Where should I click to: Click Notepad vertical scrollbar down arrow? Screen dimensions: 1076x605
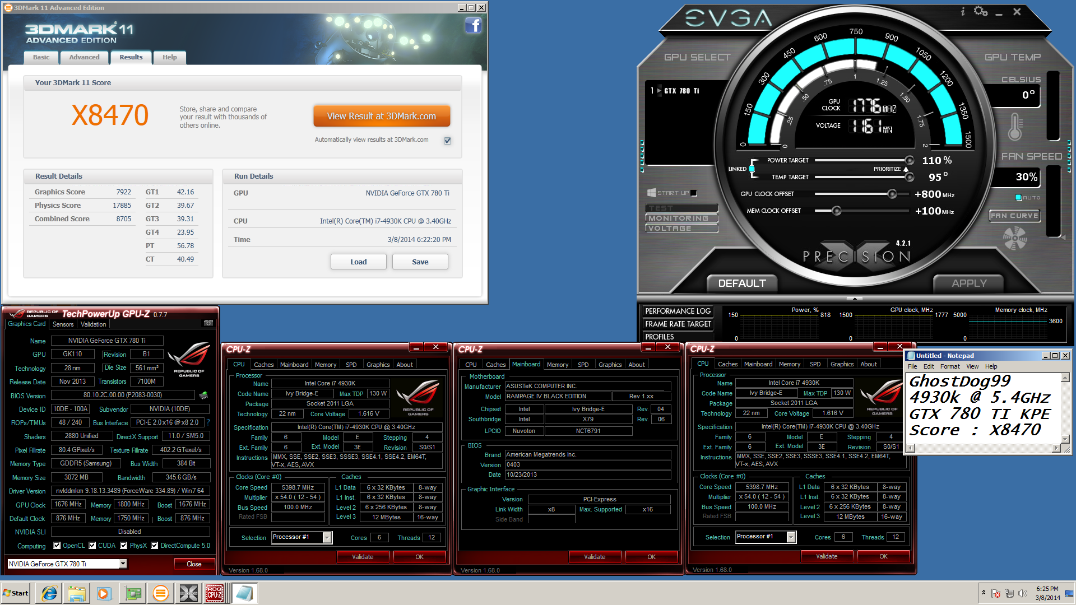1065,439
